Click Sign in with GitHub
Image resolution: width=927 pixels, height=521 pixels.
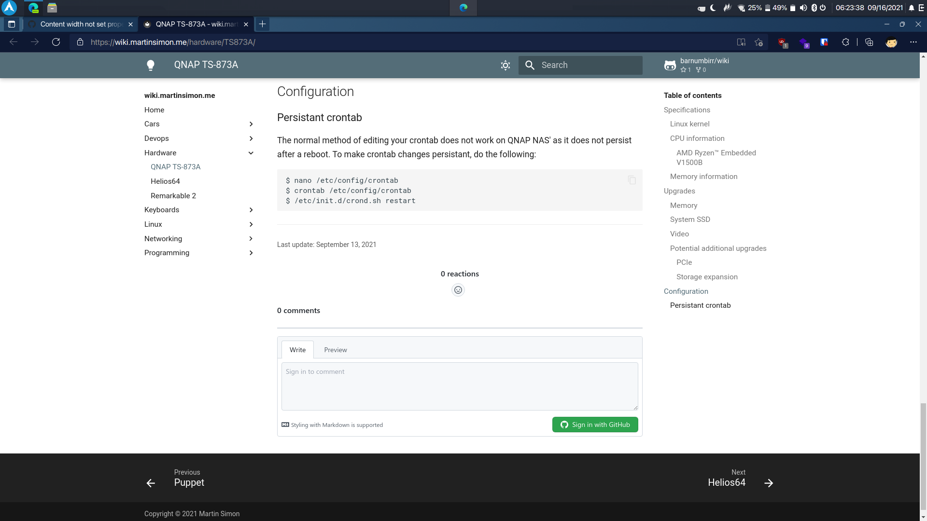tap(595, 425)
